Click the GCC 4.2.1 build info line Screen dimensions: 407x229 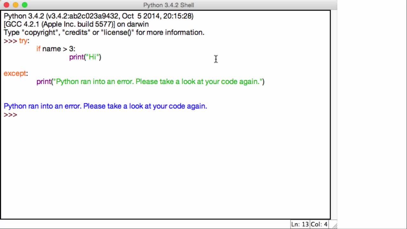point(76,24)
